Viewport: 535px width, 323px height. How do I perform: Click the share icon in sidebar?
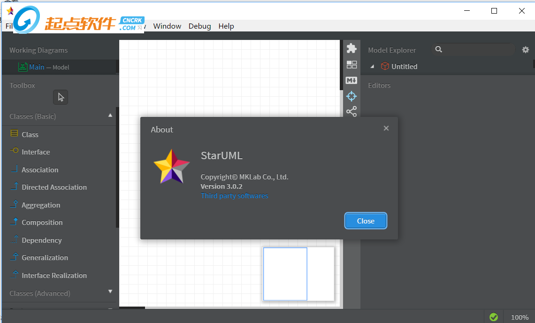point(352,111)
